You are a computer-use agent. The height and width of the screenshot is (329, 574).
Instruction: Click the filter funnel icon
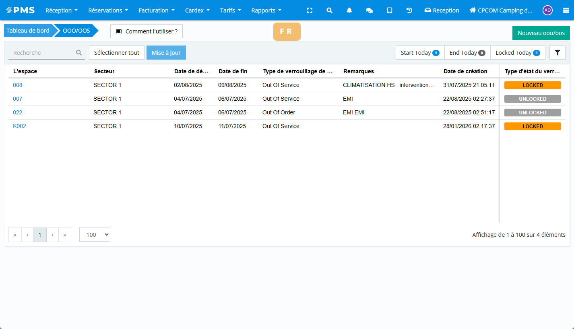click(557, 53)
